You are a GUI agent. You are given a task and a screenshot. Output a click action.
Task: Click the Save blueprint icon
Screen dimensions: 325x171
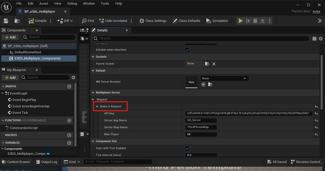click(x=6, y=21)
